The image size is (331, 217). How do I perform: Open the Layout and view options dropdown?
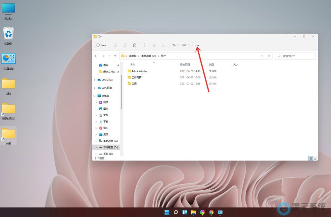tap(186, 45)
